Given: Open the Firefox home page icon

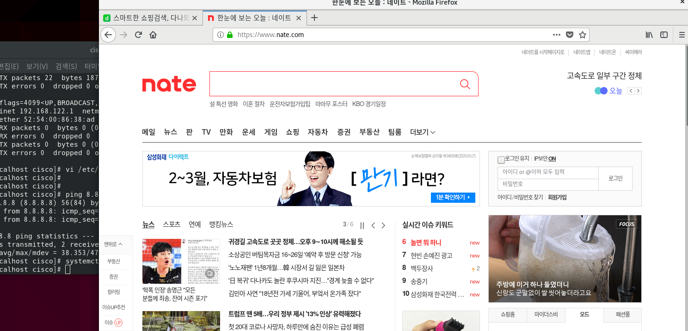Looking at the screenshot, I should (153, 35).
